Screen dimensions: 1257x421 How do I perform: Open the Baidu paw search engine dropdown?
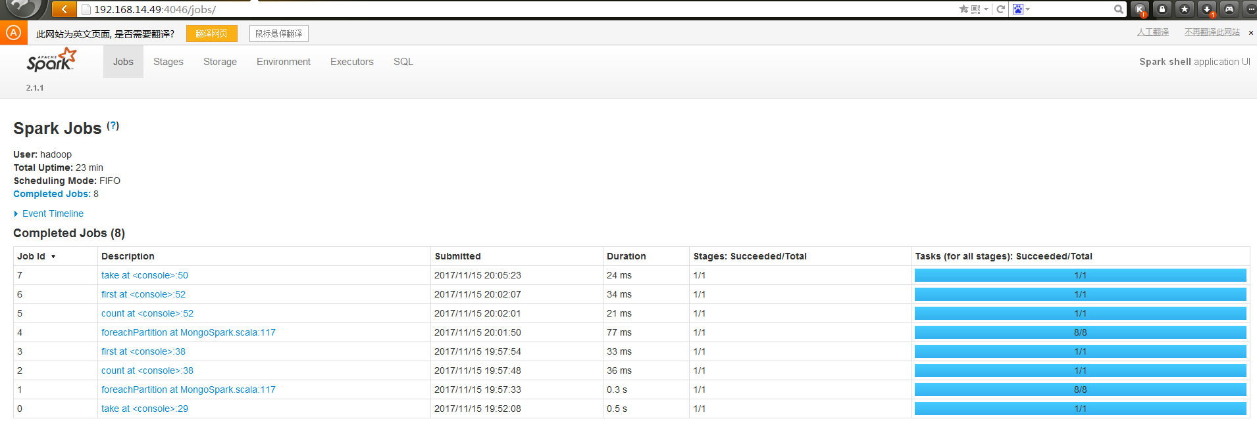coord(1021,9)
